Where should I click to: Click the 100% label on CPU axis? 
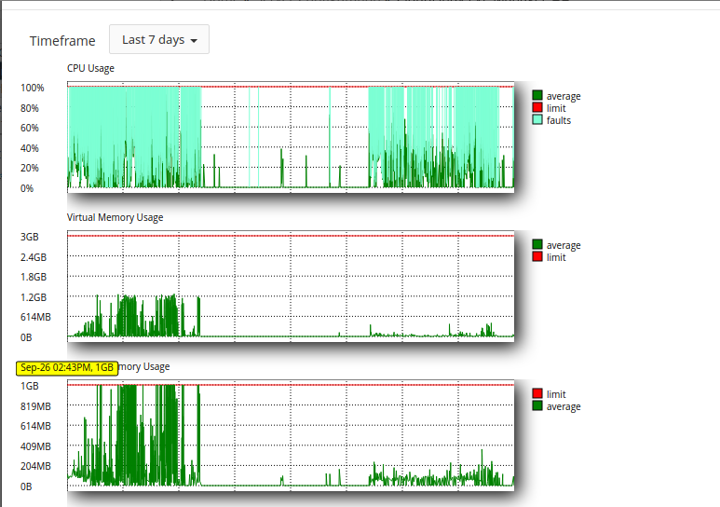(x=33, y=88)
